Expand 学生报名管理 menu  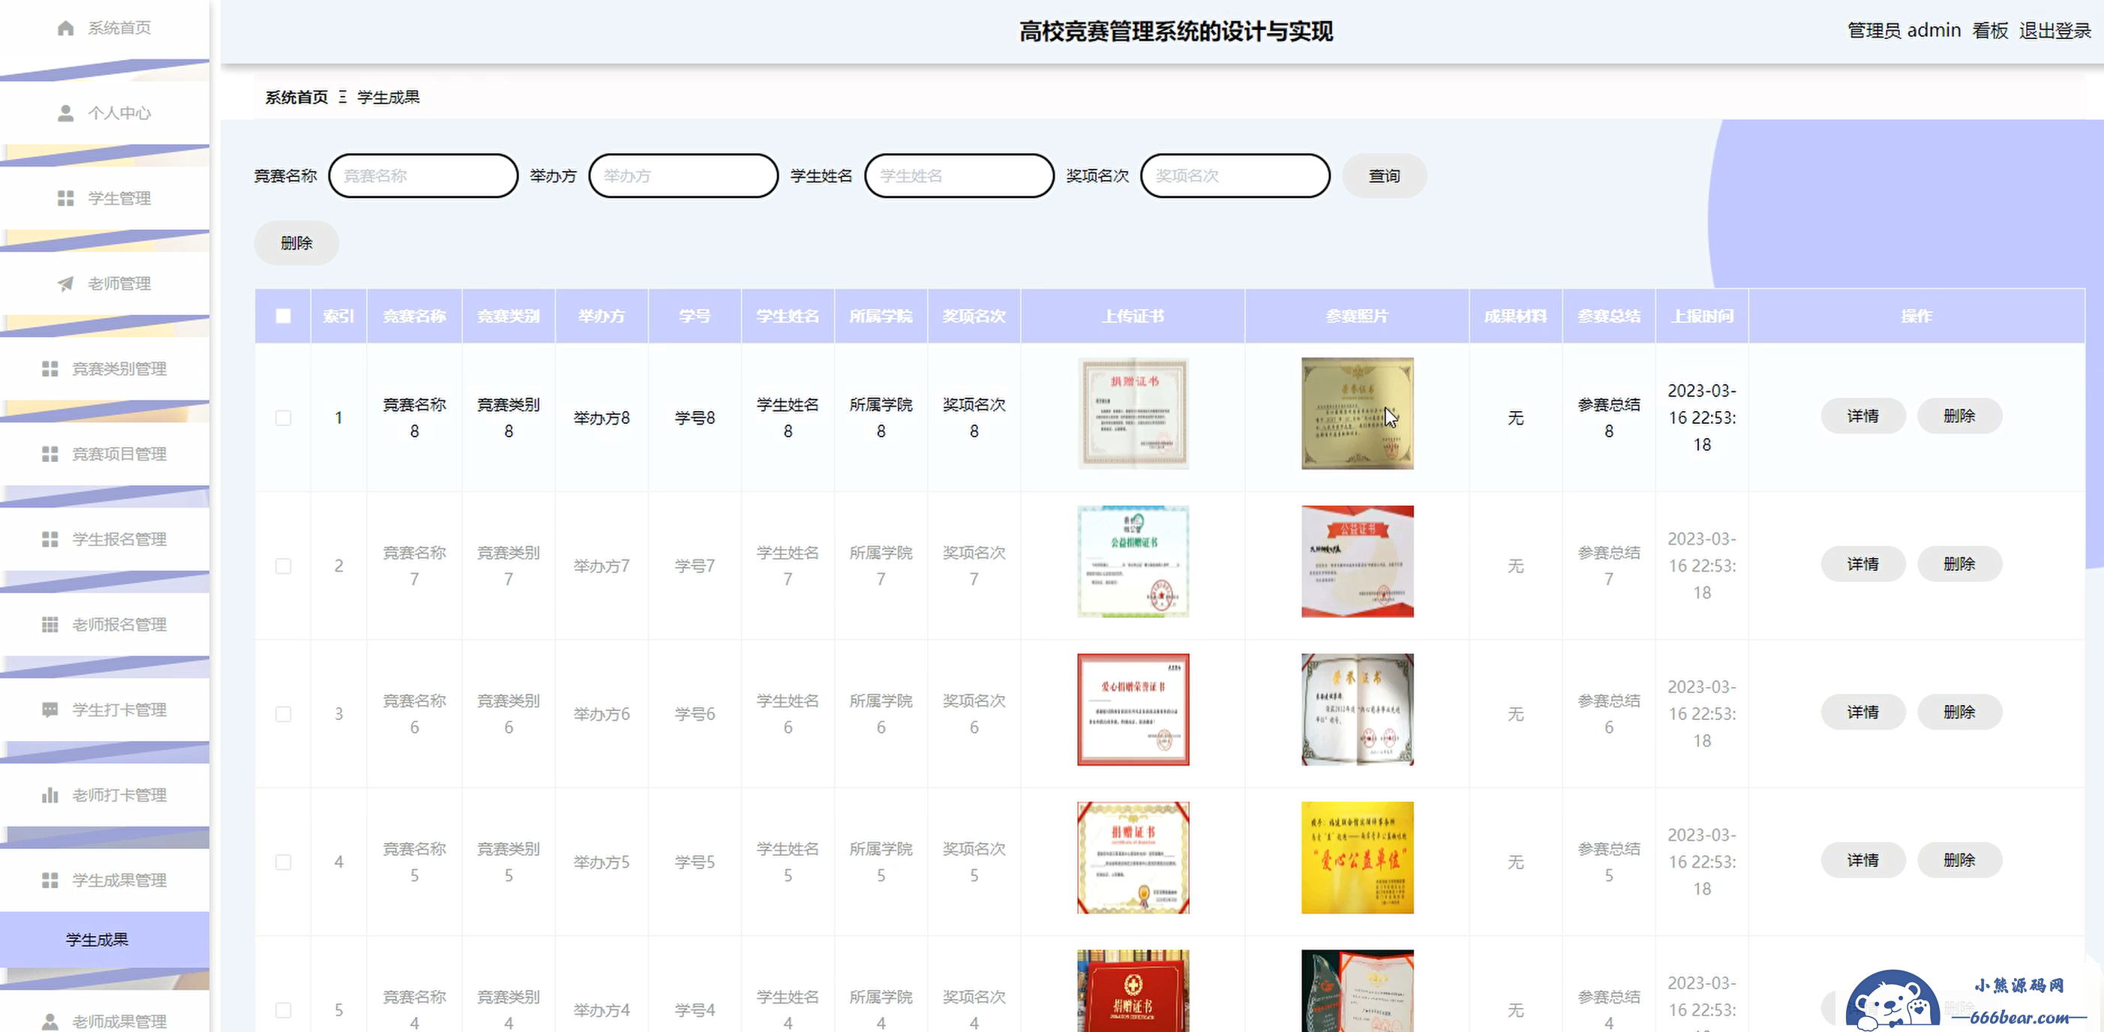click(104, 540)
